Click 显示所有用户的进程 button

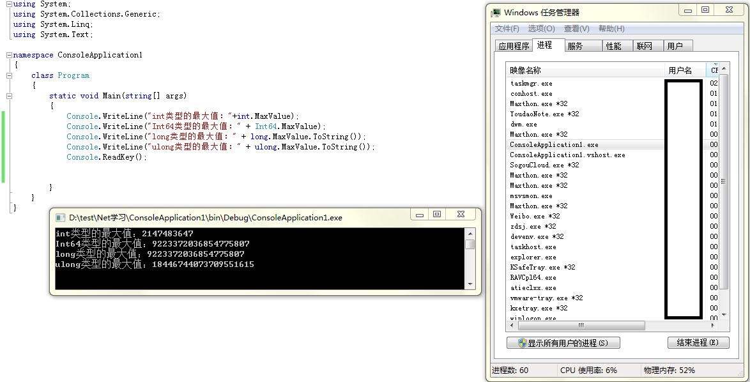(563, 343)
